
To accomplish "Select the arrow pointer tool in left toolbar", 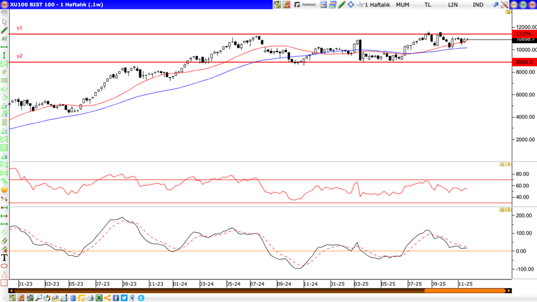I will (x=4, y=22).
